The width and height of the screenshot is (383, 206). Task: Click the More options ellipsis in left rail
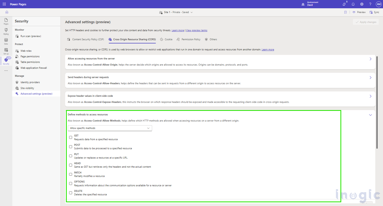coord(6,71)
